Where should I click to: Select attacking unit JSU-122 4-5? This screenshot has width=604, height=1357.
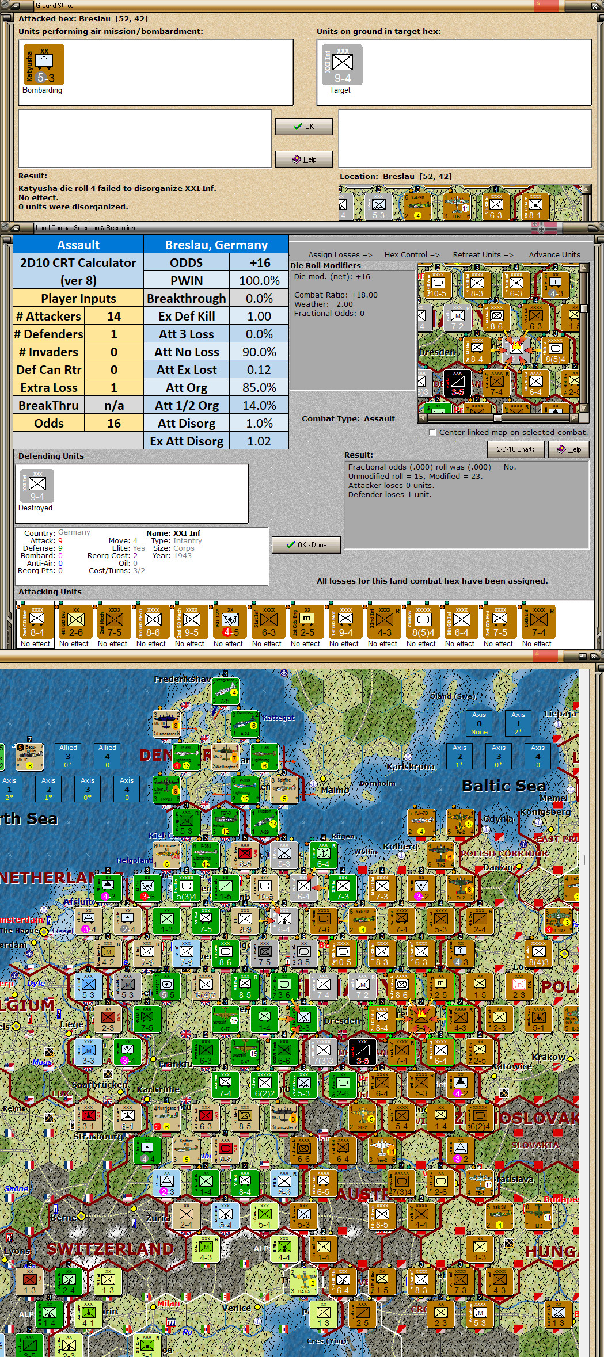(230, 622)
